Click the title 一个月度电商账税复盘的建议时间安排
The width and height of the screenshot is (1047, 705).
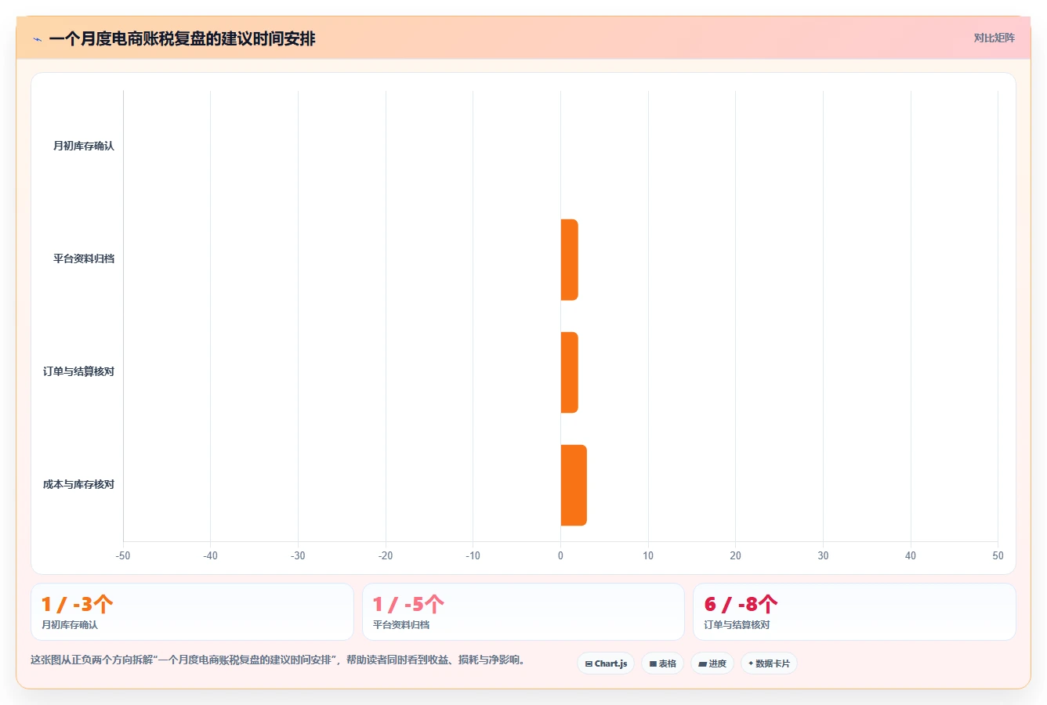pyautogui.click(x=182, y=39)
